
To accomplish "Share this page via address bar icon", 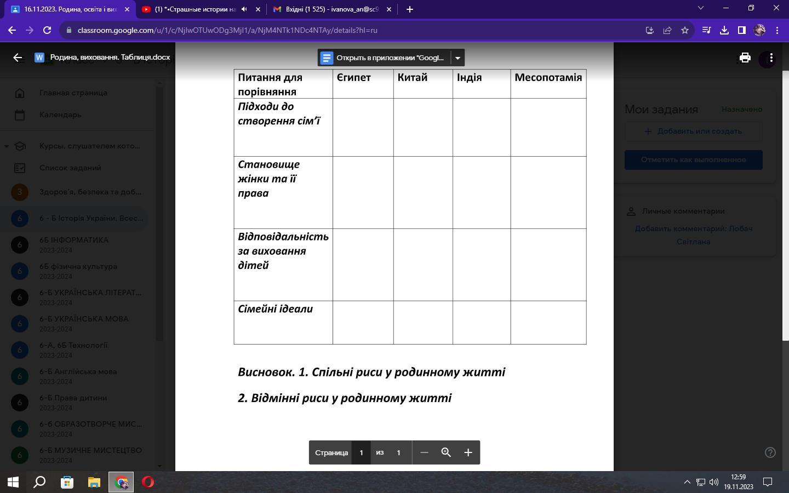I will point(667,30).
